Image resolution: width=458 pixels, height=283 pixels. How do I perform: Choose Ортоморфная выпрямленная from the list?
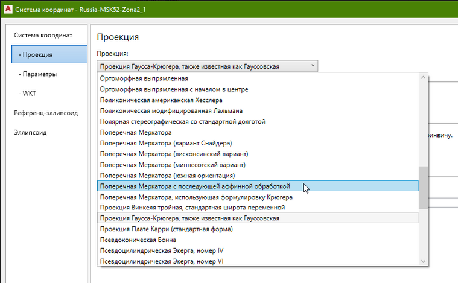tap(144, 78)
